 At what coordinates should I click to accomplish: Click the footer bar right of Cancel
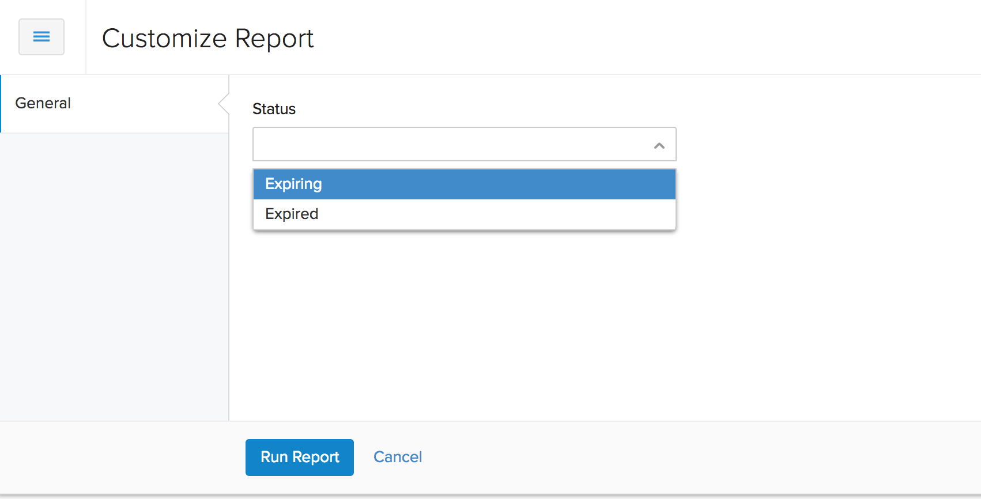692,457
